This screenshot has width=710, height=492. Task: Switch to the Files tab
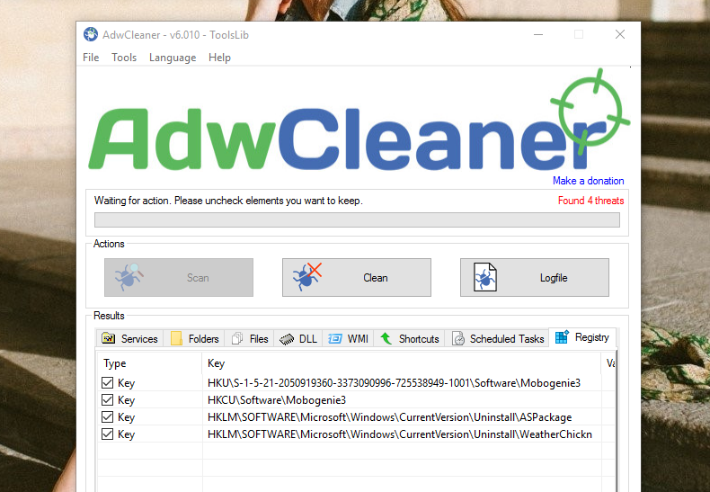250,338
